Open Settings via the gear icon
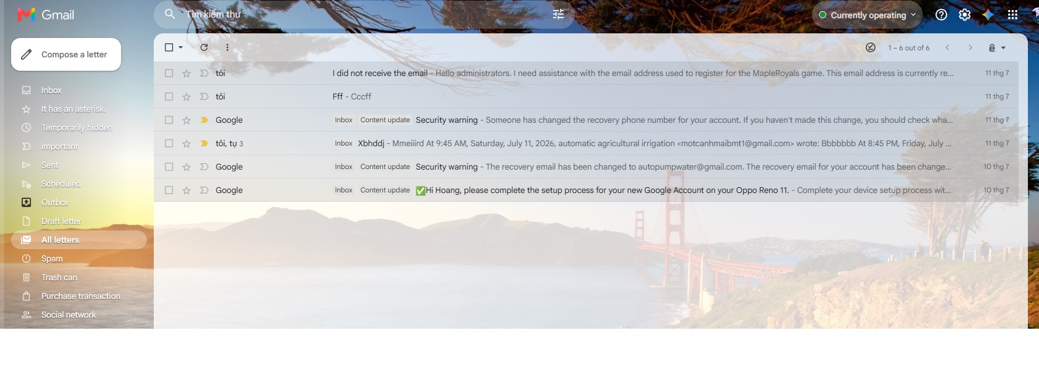 coord(965,15)
